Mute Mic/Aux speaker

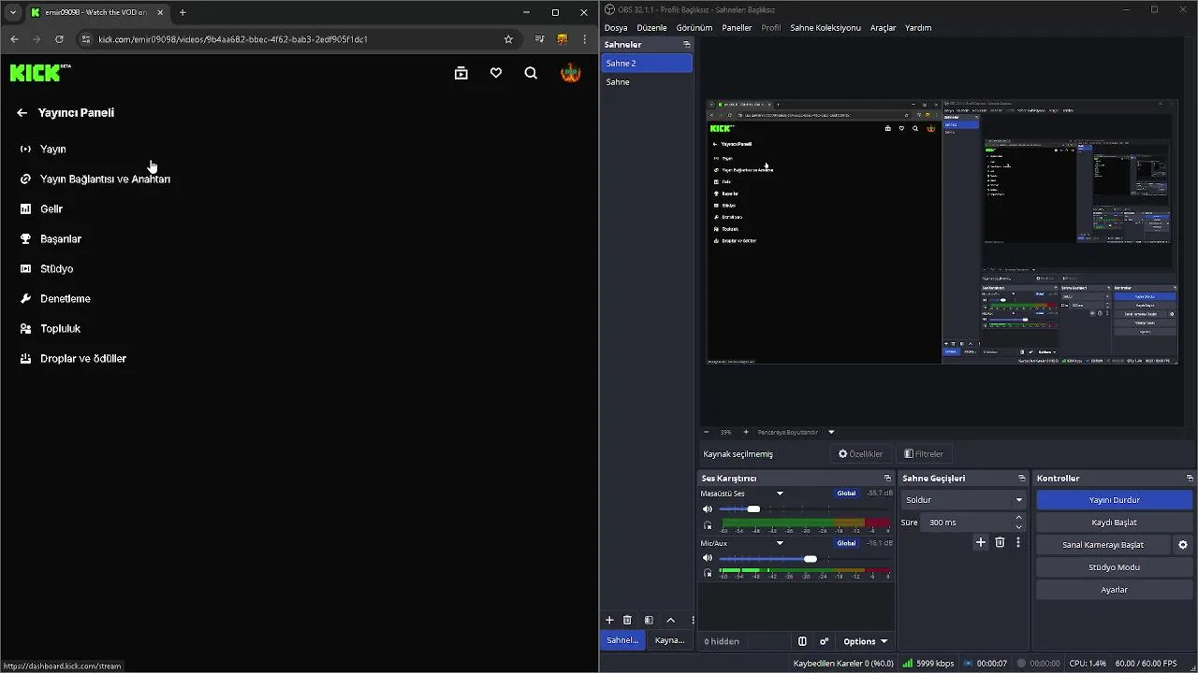tap(708, 558)
